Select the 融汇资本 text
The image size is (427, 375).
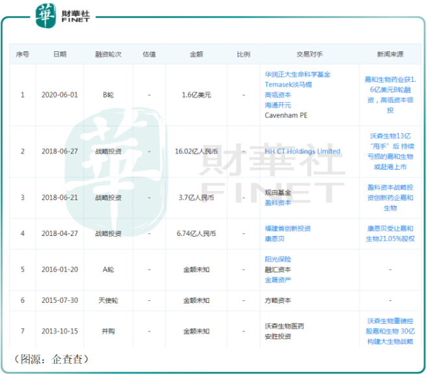pos(278,270)
